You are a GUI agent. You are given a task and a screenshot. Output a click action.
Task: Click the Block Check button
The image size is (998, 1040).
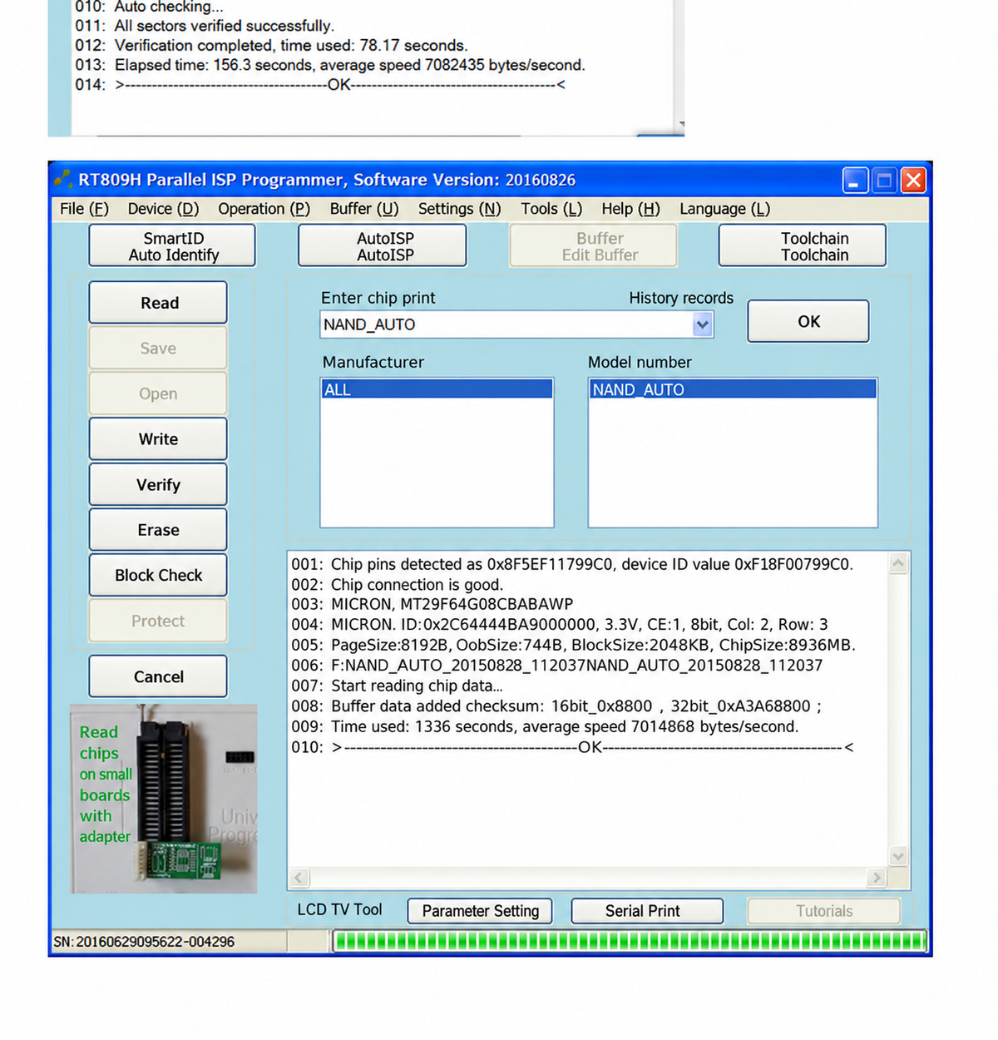point(158,575)
